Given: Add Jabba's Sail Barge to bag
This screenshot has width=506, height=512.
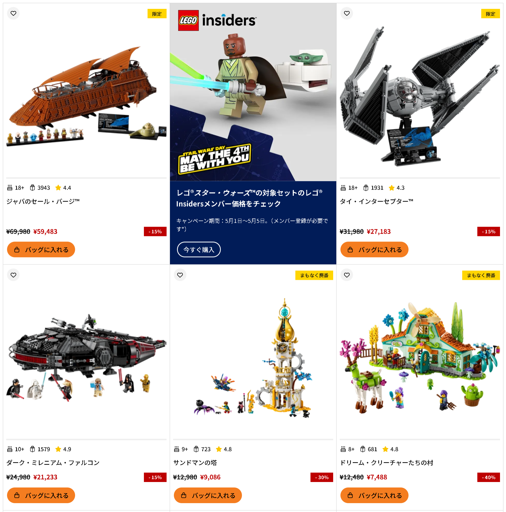Looking at the screenshot, I should click(x=41, y=249).
